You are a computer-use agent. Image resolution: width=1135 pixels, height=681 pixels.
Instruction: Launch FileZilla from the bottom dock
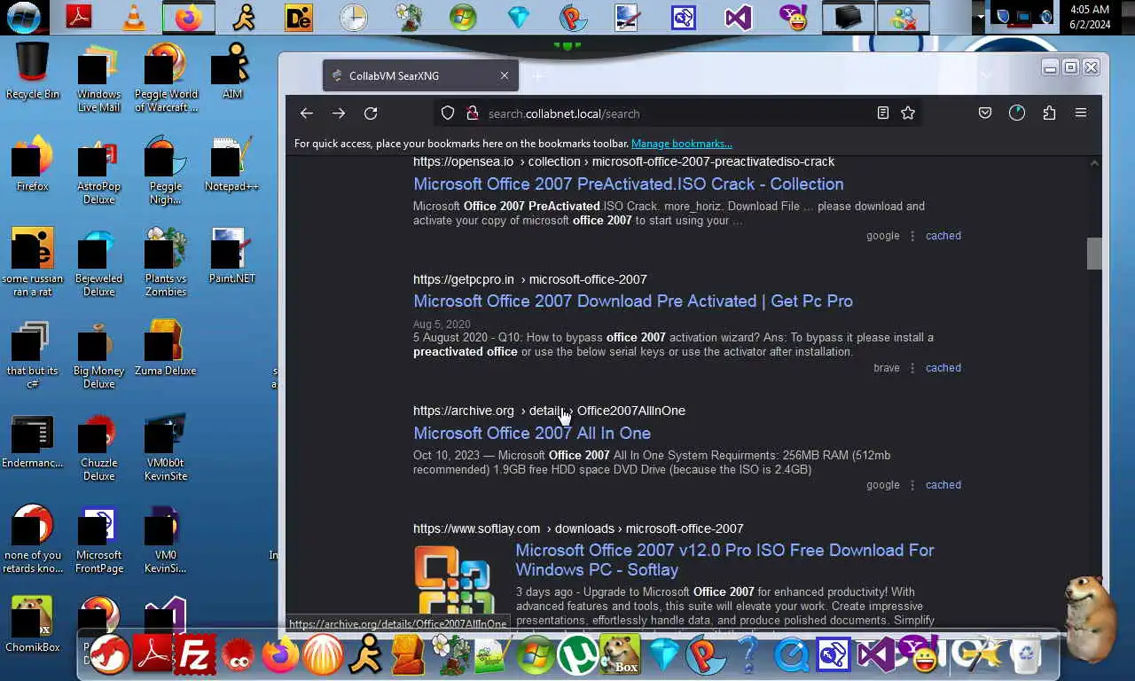(x=194, y=657)
